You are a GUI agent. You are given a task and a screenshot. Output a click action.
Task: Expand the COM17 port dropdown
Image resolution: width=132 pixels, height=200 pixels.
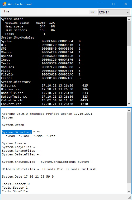point(114,12)
